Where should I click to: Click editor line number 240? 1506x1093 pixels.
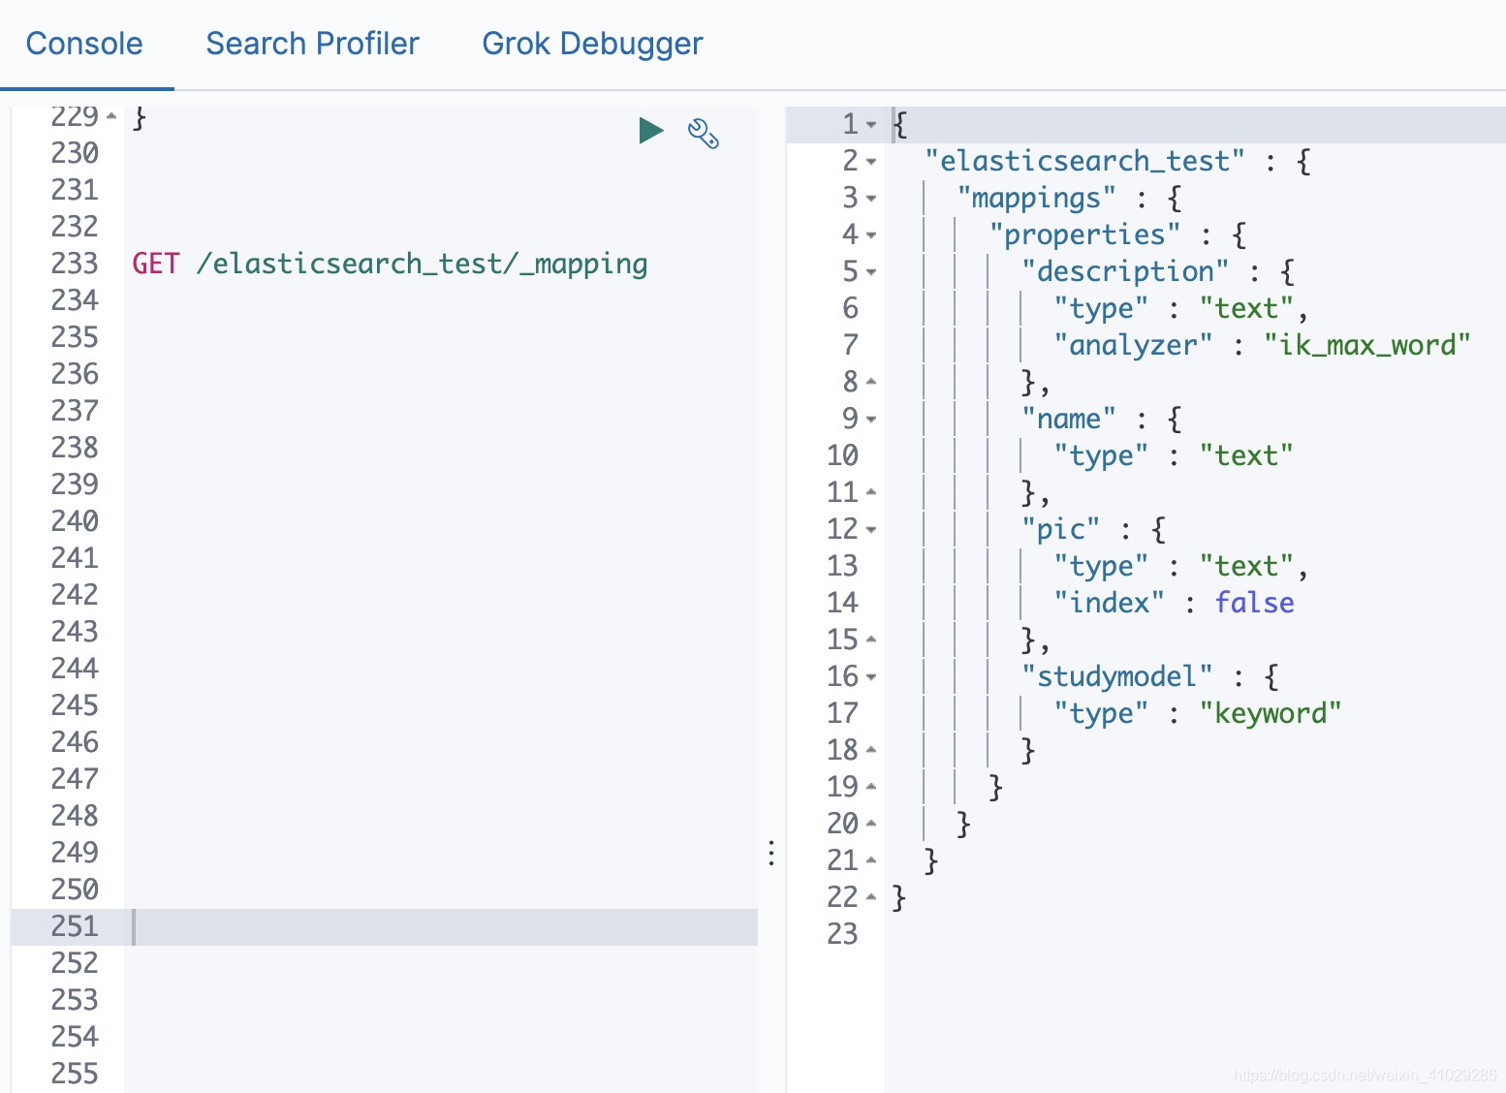pos(75,521)
